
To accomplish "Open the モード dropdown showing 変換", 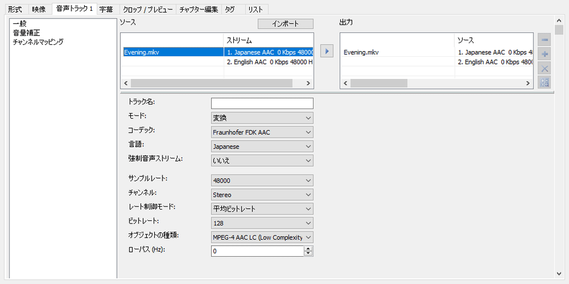I will pos(262,118).
